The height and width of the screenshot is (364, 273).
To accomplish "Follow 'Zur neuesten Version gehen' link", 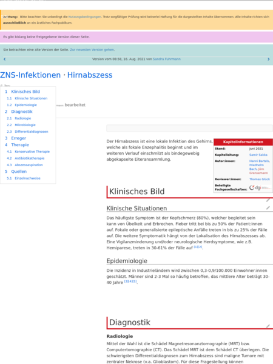I will 92,50.
